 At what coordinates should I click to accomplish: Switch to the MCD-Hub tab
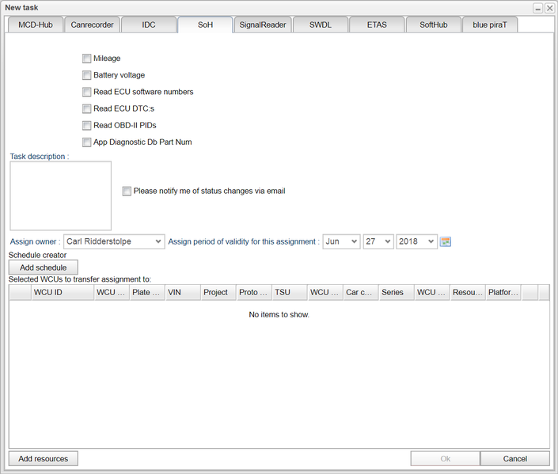tap(34, 25)
